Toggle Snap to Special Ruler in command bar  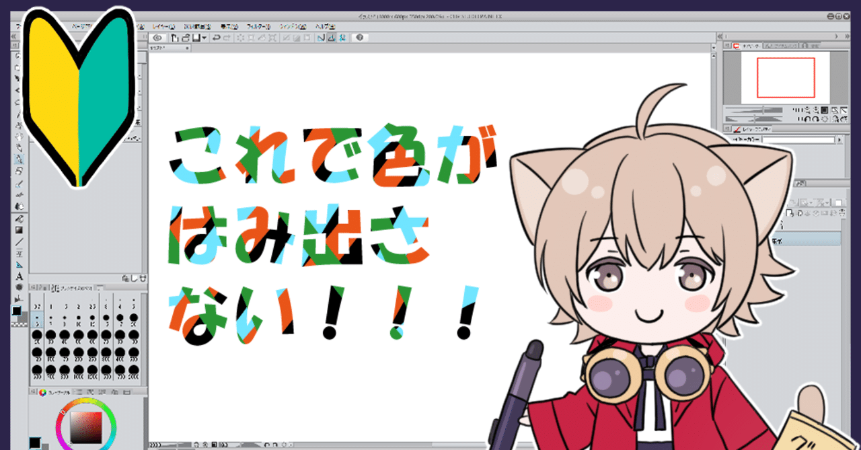[331, 38]
